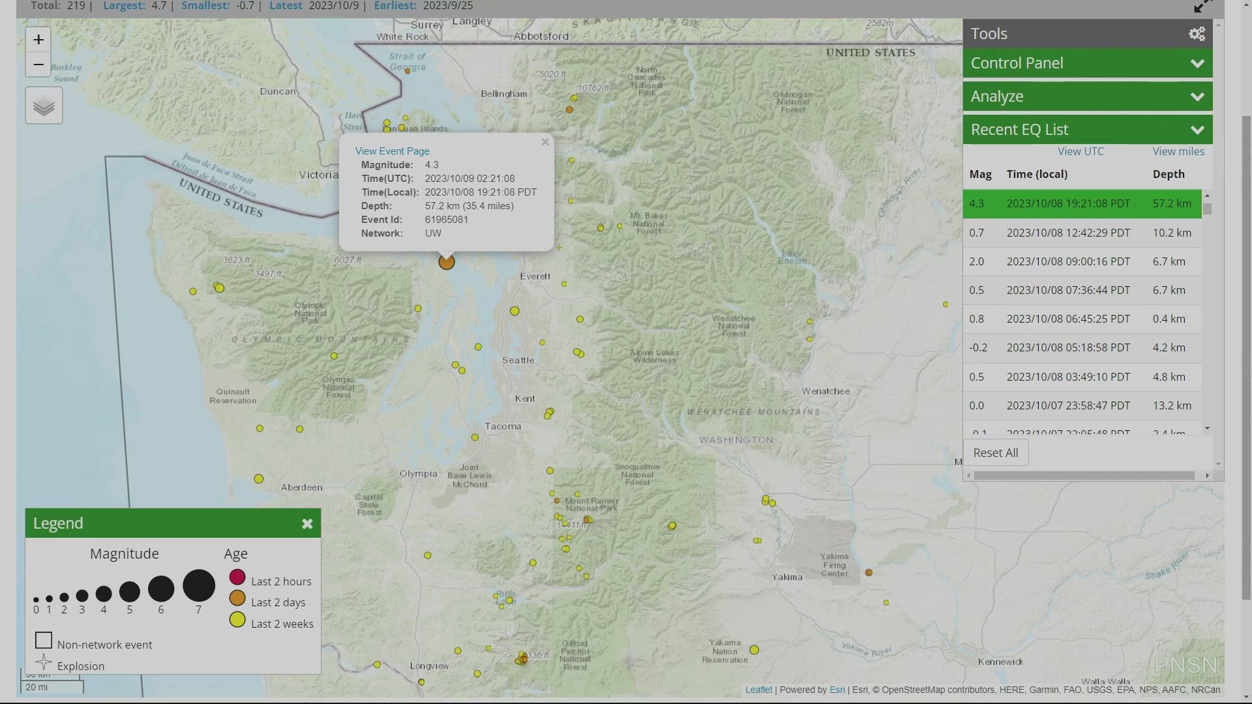
Task: Click the Total 219 summary value
Action: 76,6
